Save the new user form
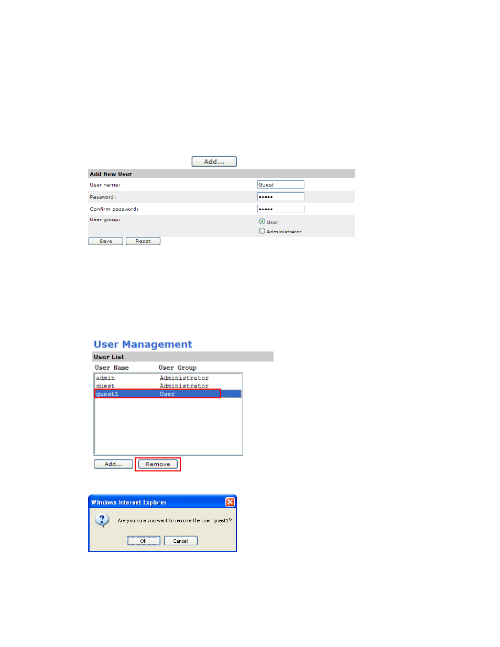 pos(106,241)
